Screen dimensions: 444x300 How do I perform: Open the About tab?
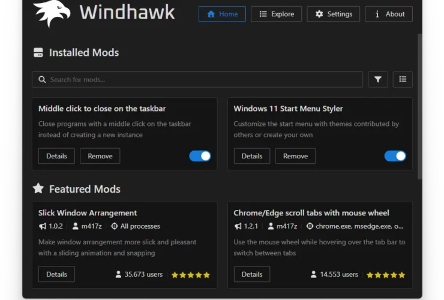(389, 14)
